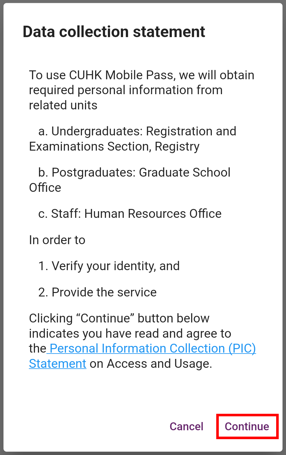Click the "Human Resources Office" text
Screen dimensions: 286x455
(x=153, y=214)
